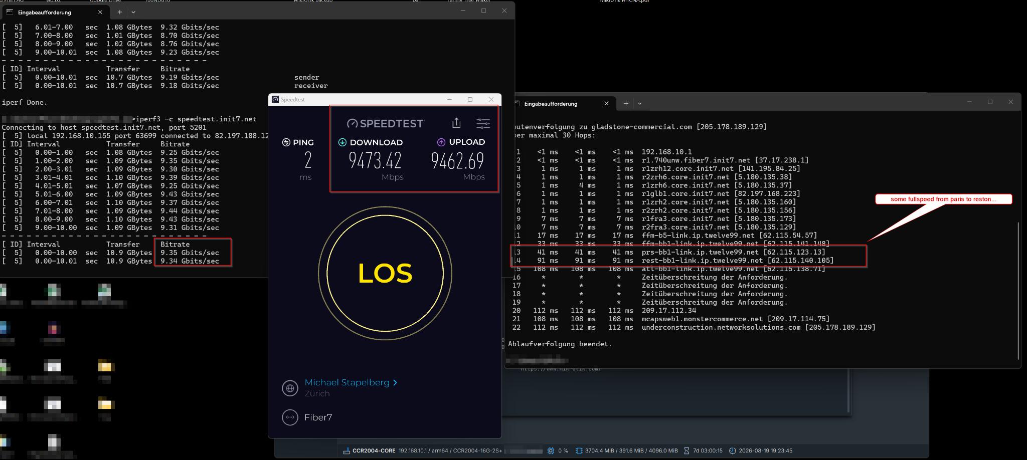Click the Speedtest app icon in title bar

(x=275, y=99)
